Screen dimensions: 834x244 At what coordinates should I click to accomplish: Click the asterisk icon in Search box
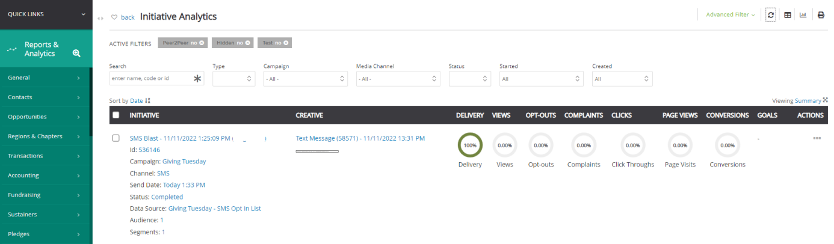pyautogui.click(x=197, y=79)
